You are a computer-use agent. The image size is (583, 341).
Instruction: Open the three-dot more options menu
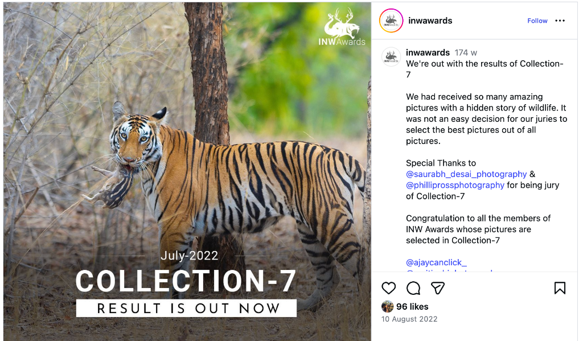[x=560, y=21]
